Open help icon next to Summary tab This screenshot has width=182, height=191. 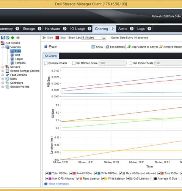17,29
